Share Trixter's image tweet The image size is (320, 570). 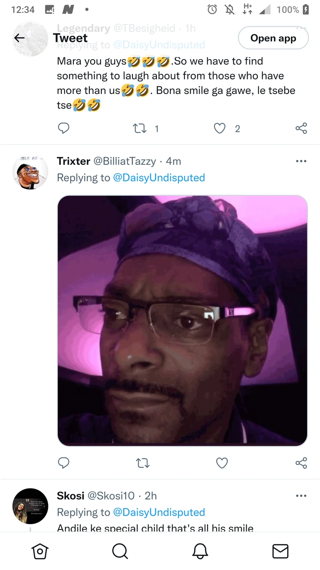(x=301, y=463)
